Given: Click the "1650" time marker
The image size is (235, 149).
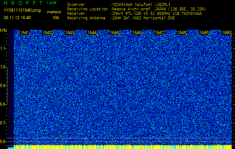Looking at the screenshot, I should pos(226,32).
